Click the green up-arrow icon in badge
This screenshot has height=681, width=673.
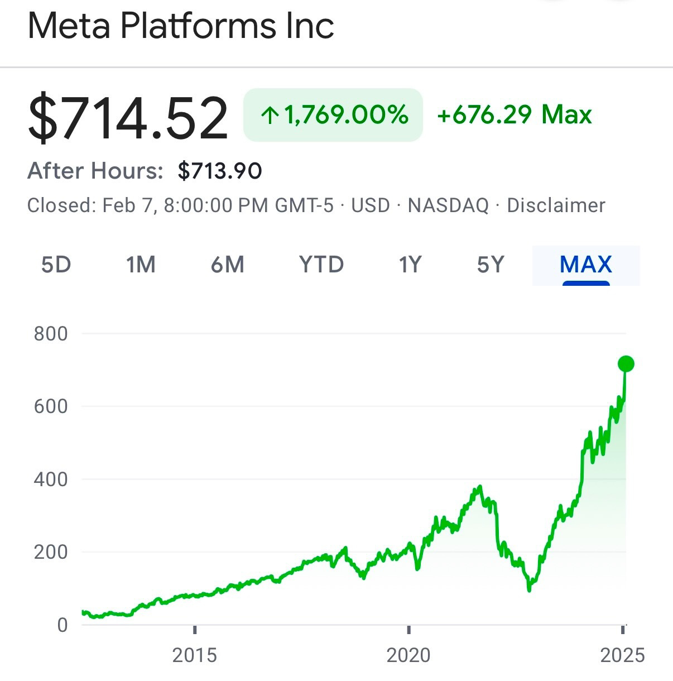pyautogui.click(x=270, y=116)
